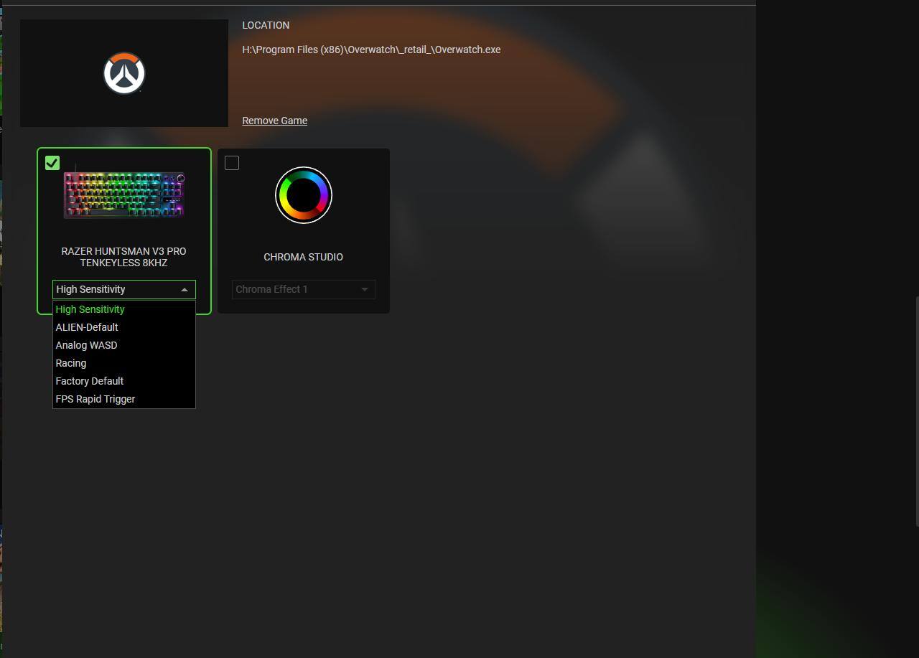The height and width of the screenshot is (658, 919).
Task: Choose the ALIEN-Default profile
Action: coord(87,327)
